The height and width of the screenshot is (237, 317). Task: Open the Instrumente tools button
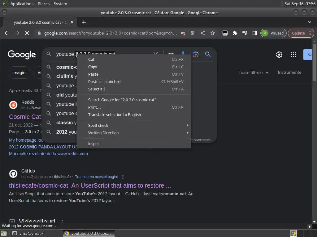coord(289,72)
